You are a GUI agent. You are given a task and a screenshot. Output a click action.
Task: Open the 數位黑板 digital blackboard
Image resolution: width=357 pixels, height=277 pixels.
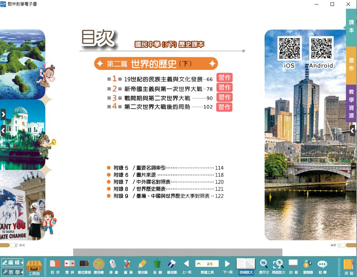pyautogui.click(x=84, y=266)
